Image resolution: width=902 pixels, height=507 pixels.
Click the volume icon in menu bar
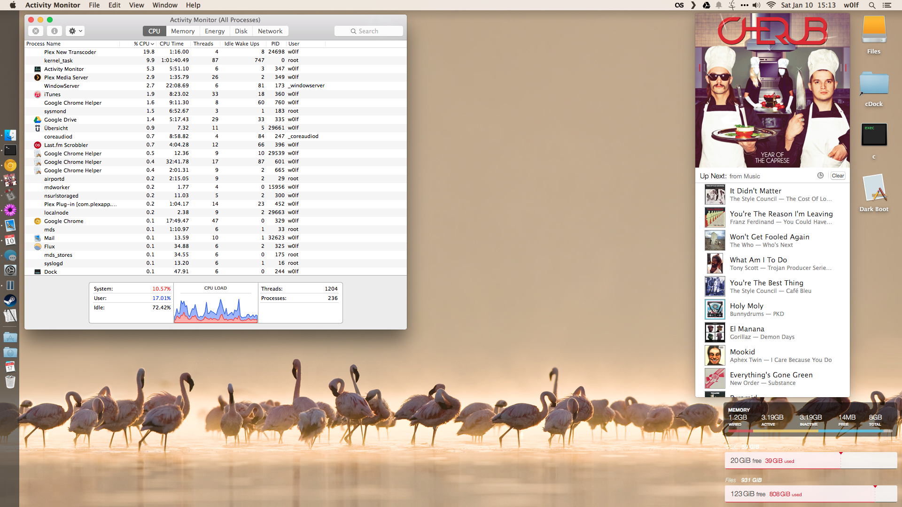point(756,5)
